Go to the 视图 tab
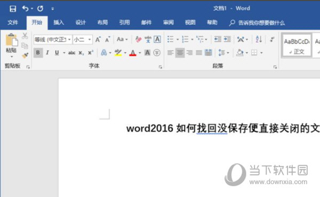The height and width of the screenshot is (197, 320). (190, 22)
